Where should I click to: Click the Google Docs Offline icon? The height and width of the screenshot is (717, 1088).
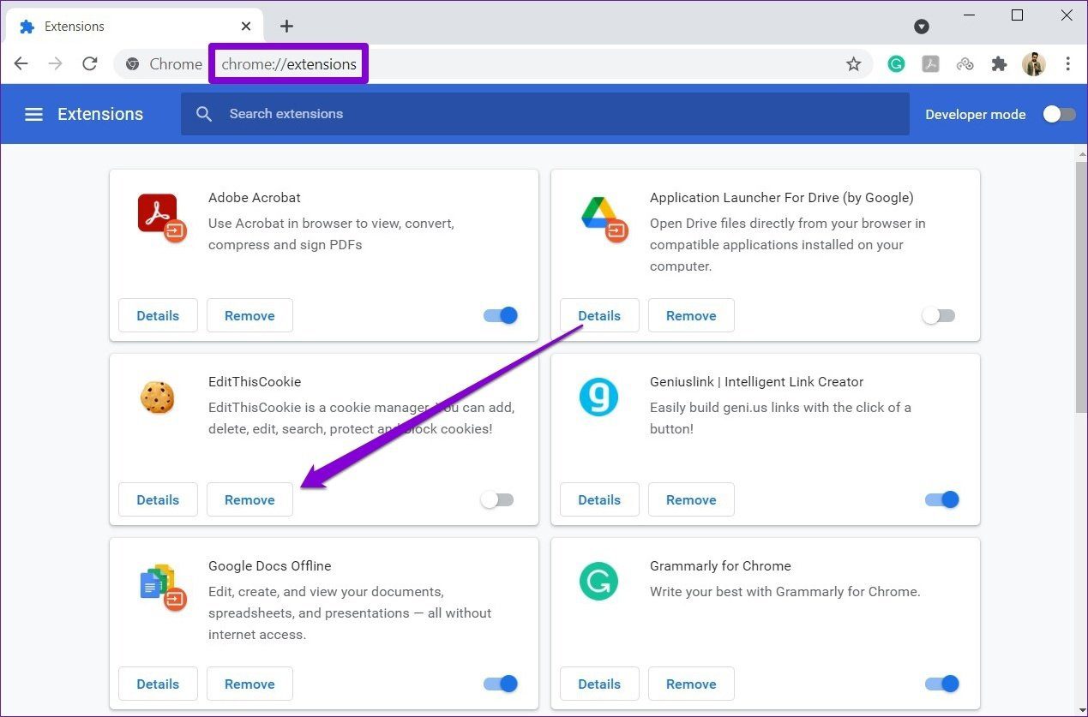tap(163, 587)
